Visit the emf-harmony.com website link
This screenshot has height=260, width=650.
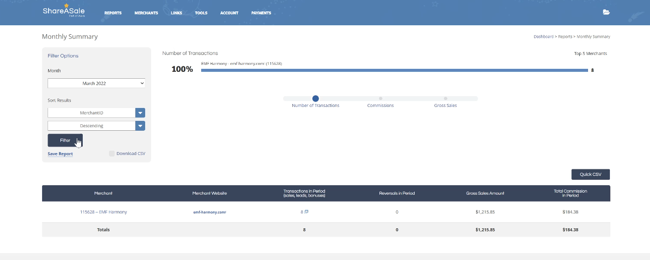pos(210,212)
